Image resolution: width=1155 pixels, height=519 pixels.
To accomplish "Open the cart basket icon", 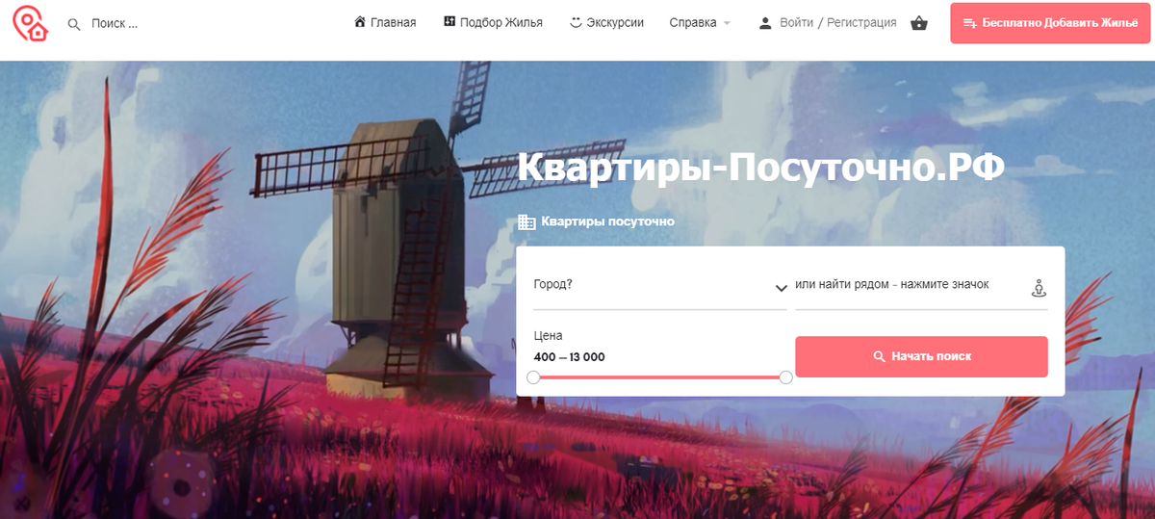I will click(x=918, y=23).
